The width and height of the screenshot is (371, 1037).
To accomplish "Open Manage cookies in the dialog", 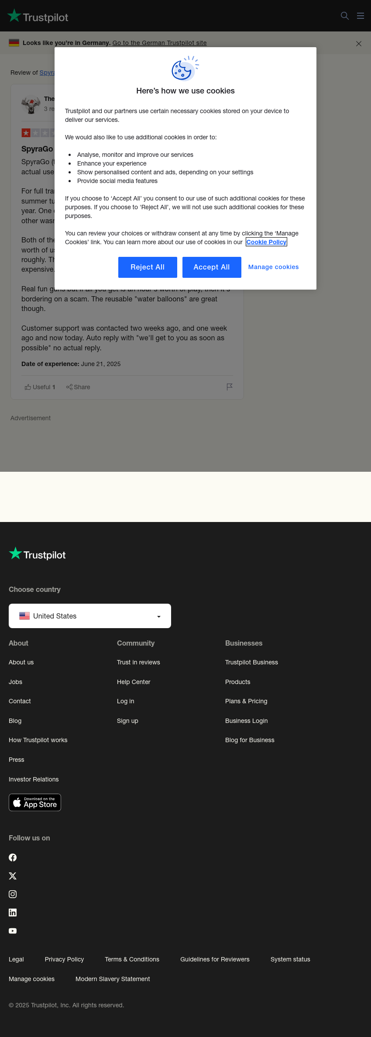I will tap(274, 267).
